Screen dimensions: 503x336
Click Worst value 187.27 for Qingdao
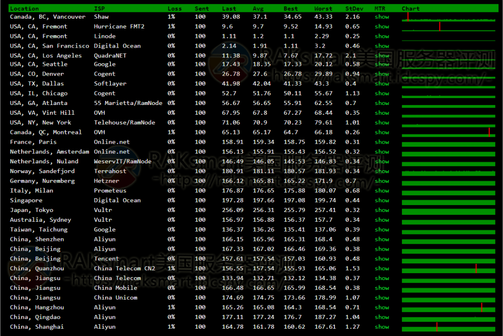(325, 317)
